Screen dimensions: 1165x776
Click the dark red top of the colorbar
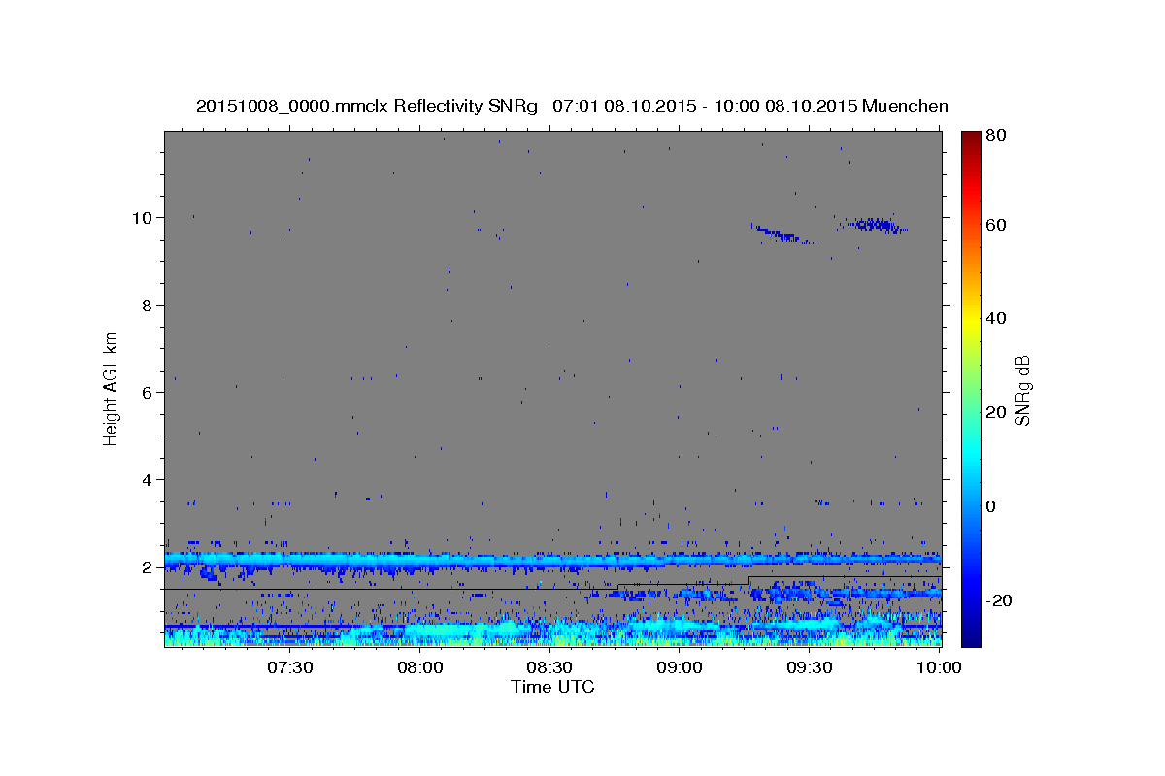click(x=971, y=138)
